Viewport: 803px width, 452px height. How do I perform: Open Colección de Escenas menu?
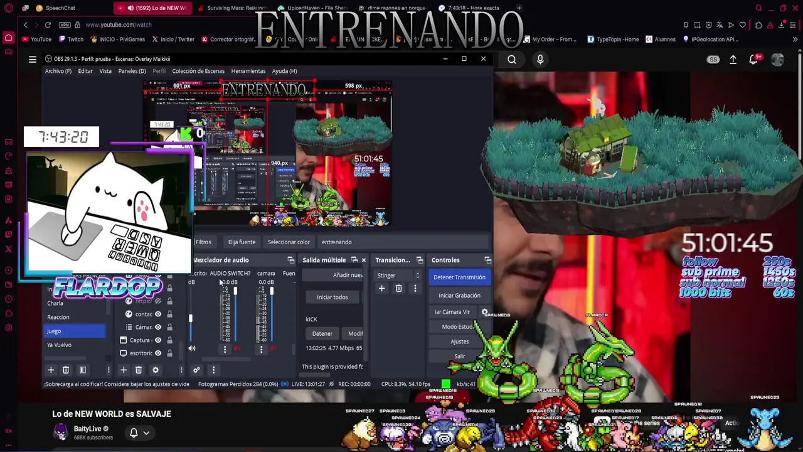click(198, 71)
